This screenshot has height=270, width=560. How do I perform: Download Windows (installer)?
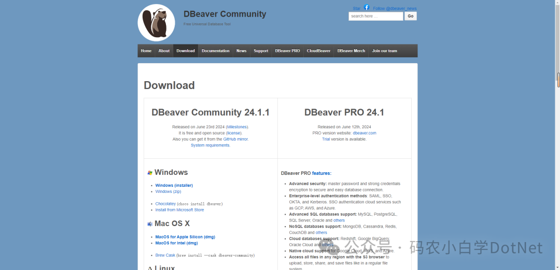click(174, 185)
